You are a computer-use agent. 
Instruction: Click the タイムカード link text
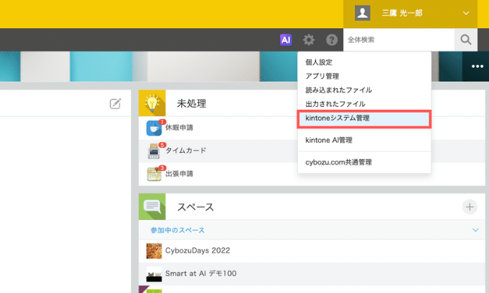click(185, 150)
